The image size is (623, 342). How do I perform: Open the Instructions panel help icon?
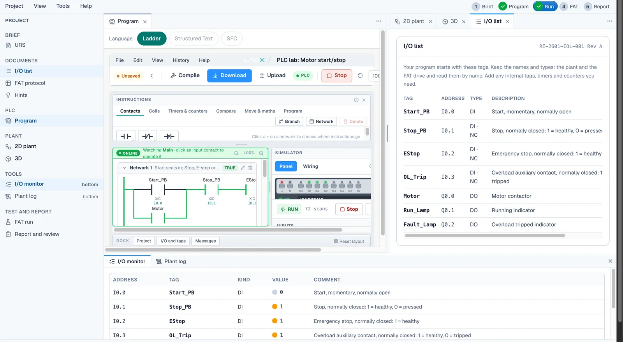click(x=356, y=100)
